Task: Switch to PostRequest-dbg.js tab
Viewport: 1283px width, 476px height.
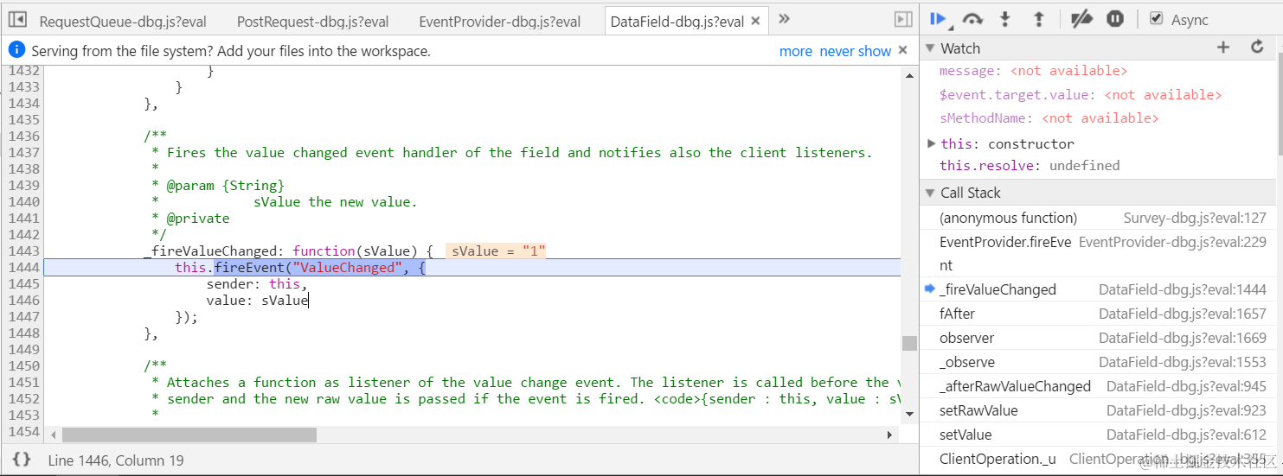Action: [312, 21]
